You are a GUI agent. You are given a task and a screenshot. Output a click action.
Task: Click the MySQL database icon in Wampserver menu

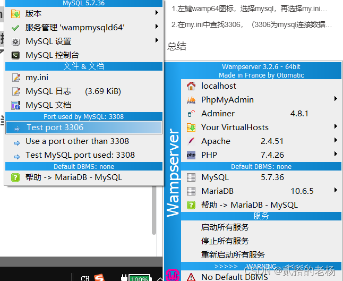pos(191,177)
